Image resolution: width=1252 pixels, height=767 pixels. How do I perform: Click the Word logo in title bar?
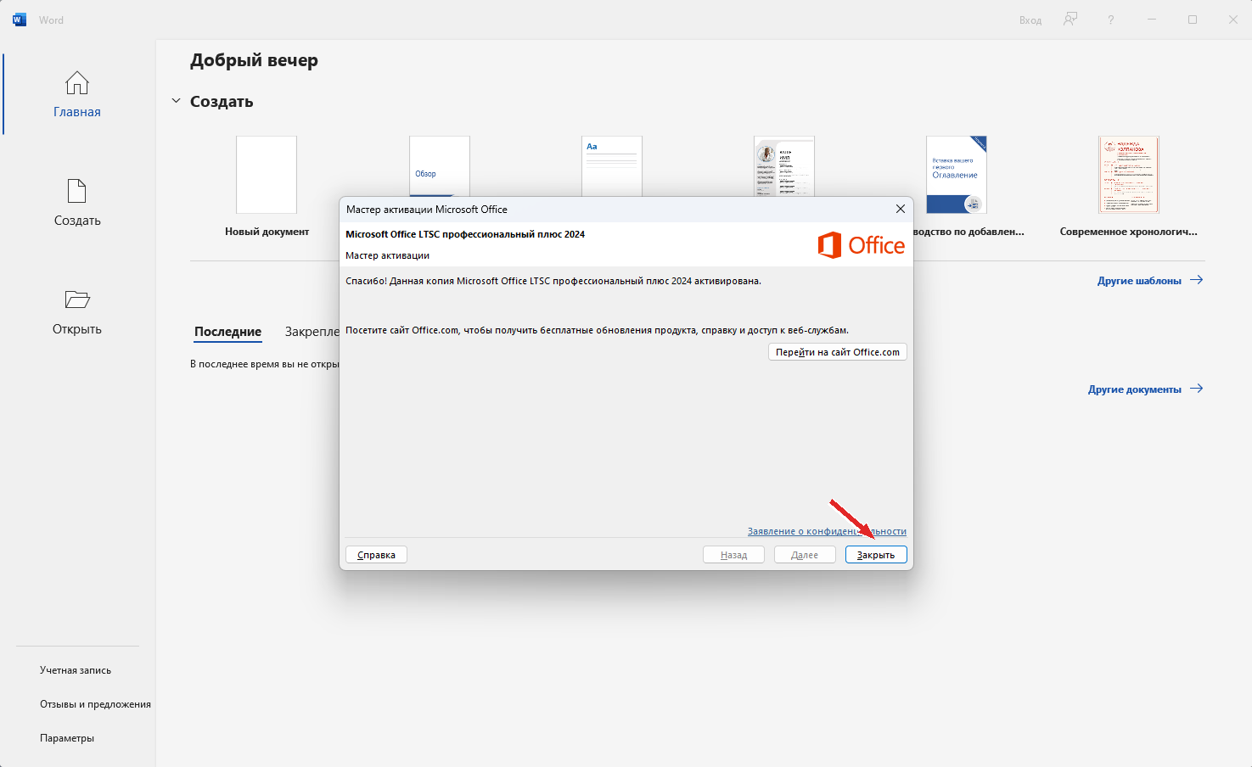[20, 20]
